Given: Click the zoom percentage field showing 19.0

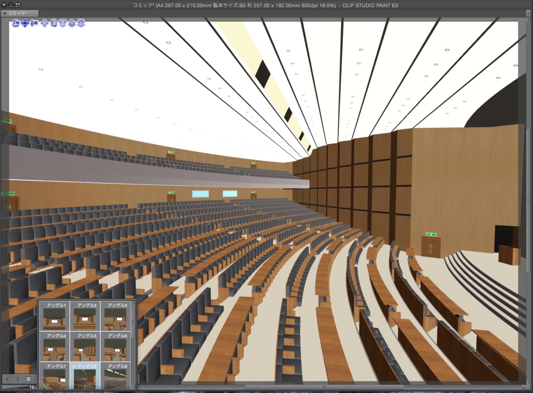Looking at the screenshot, I should [x=33, y=387].
